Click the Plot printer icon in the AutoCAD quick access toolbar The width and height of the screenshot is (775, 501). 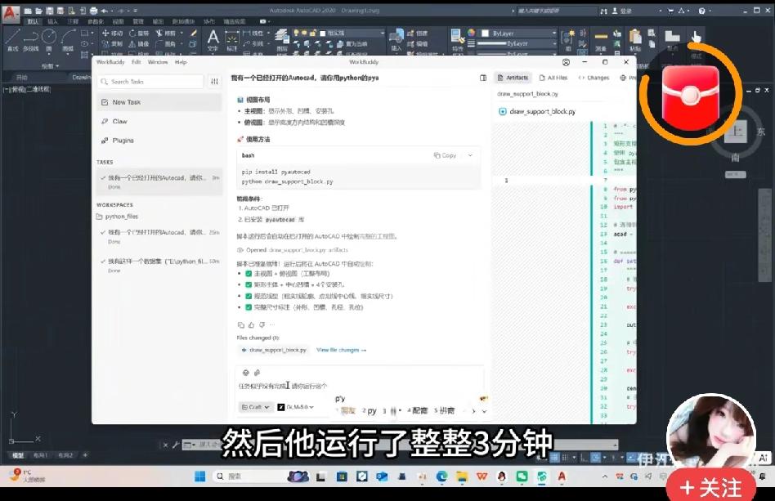(x=93, y=11)
